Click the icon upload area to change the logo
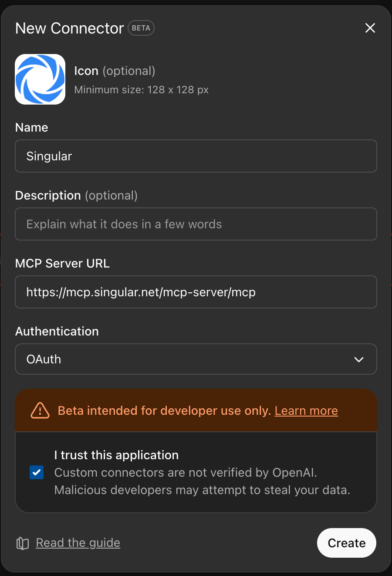 point(40,79)
